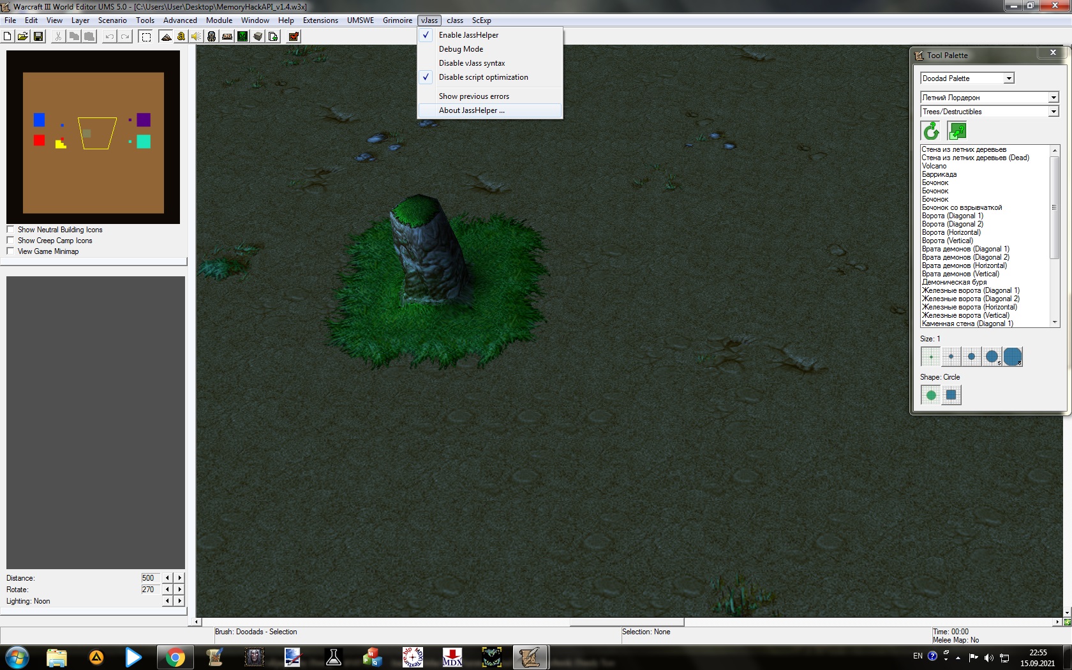Click the Cut scissors icon
The height and width of the screenshot is (670, 1072).
tap(58, 36)
